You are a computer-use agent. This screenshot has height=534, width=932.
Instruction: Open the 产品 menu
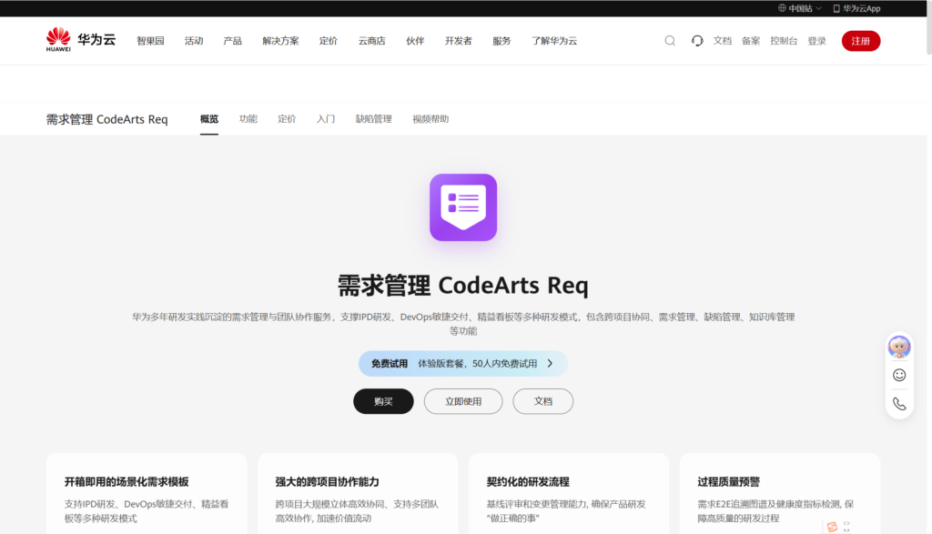coord(232,41)
